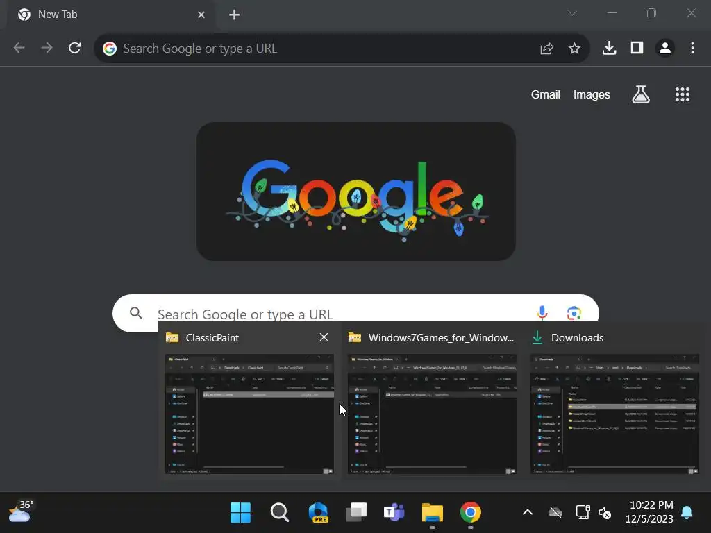
Task: Click the share icon in the address bar
Action: click(x=547, y=49)
